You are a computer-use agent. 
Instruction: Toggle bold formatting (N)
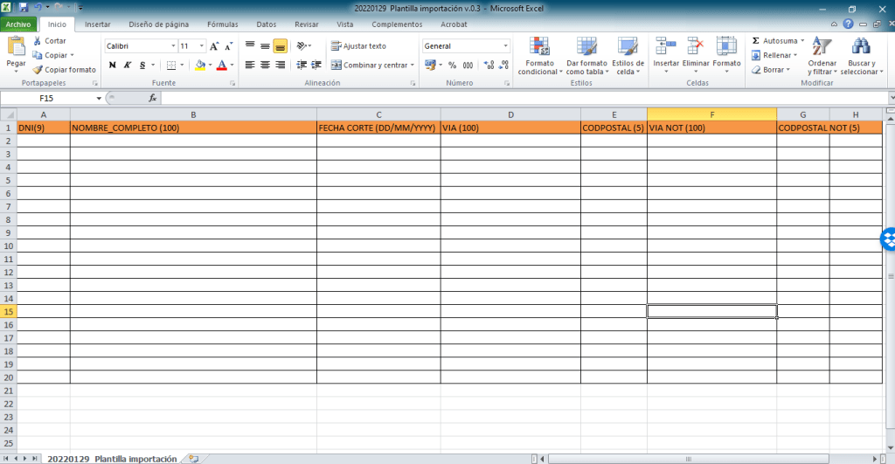coord(112,65)
